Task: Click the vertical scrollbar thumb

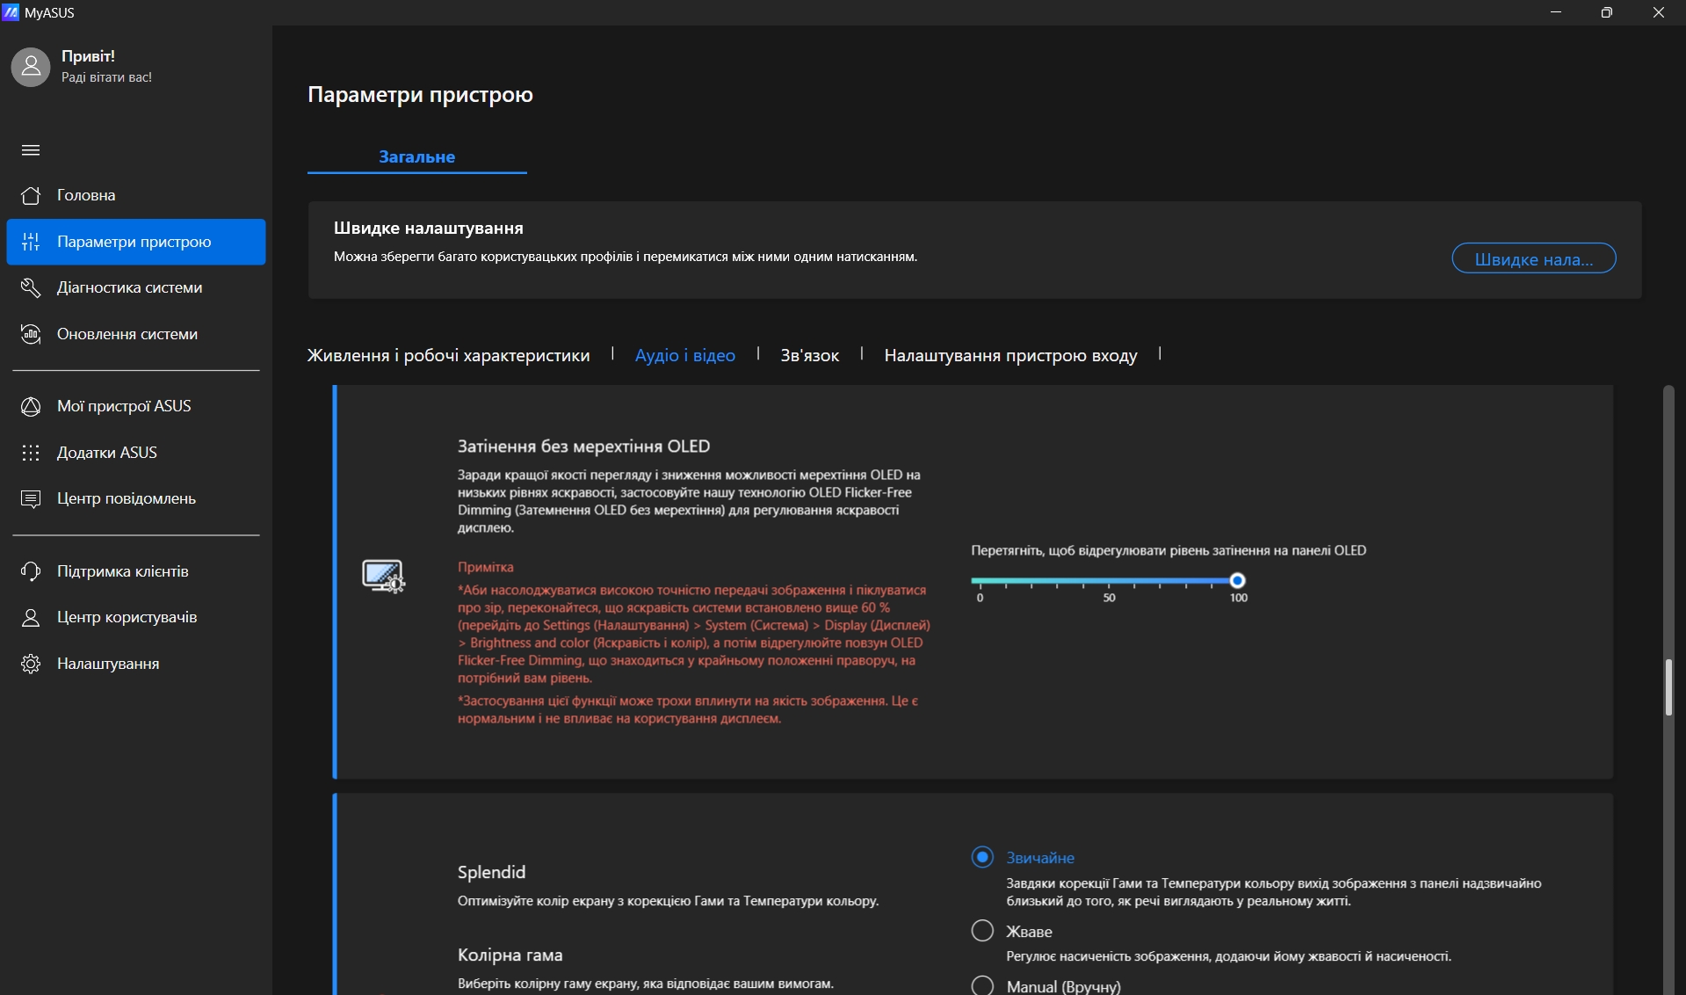Action: coord(1668,686)
